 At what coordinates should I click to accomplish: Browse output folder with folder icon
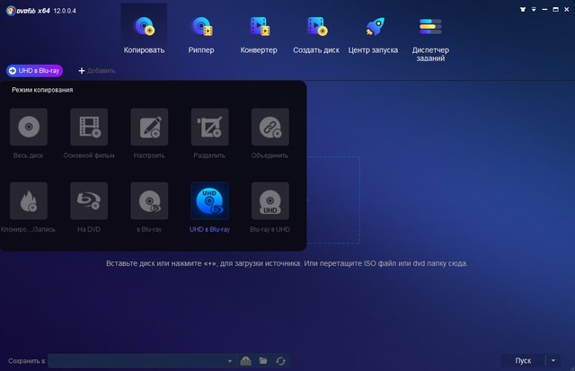(263, 360)
